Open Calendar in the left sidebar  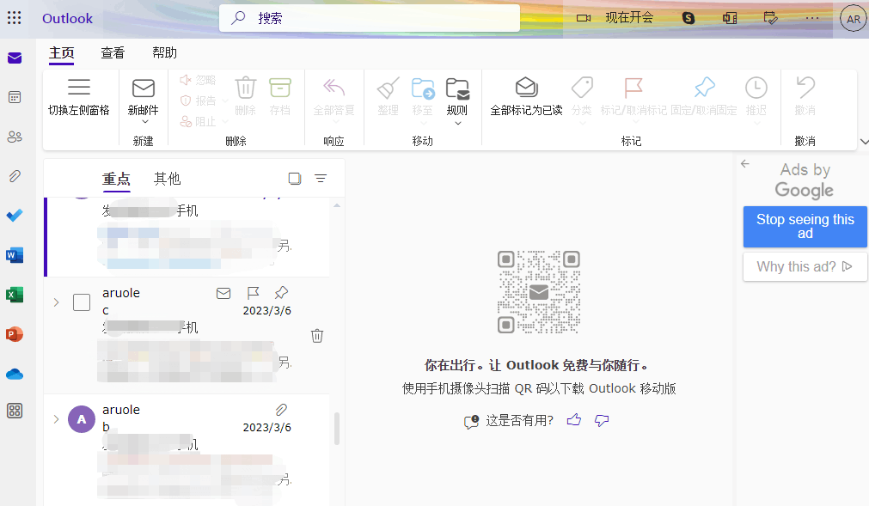(x=15, y=97)
